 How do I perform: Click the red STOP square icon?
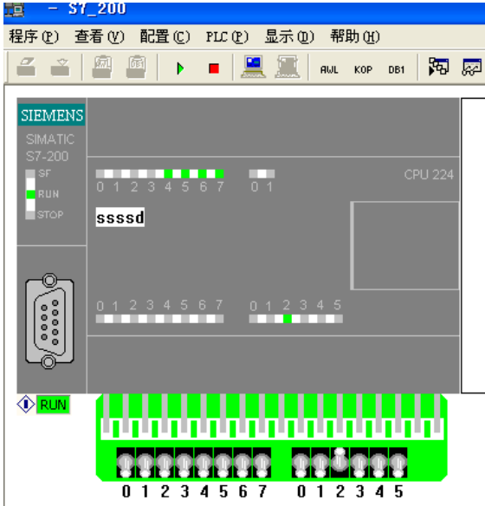tap(214, 68)
